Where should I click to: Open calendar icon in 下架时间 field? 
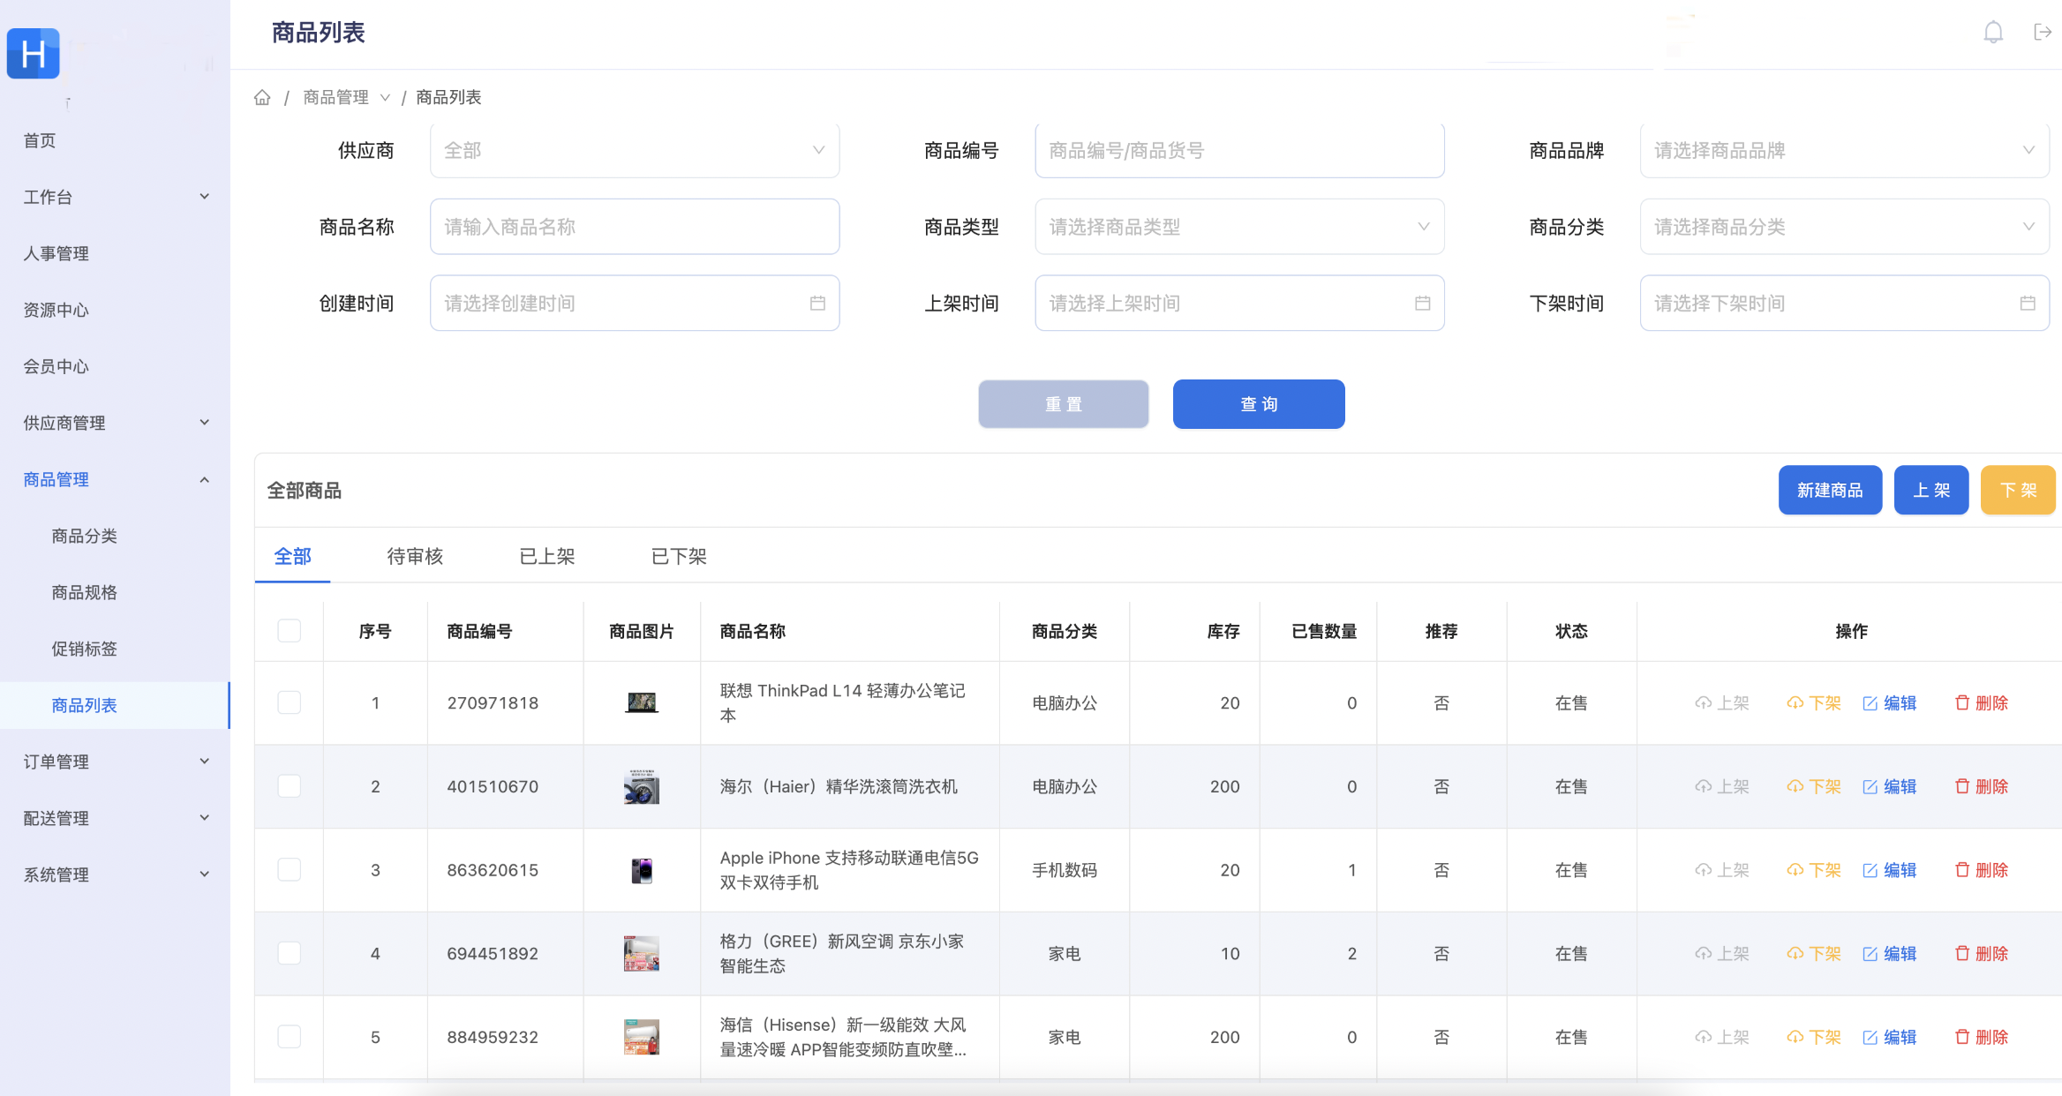(2028, 304)
